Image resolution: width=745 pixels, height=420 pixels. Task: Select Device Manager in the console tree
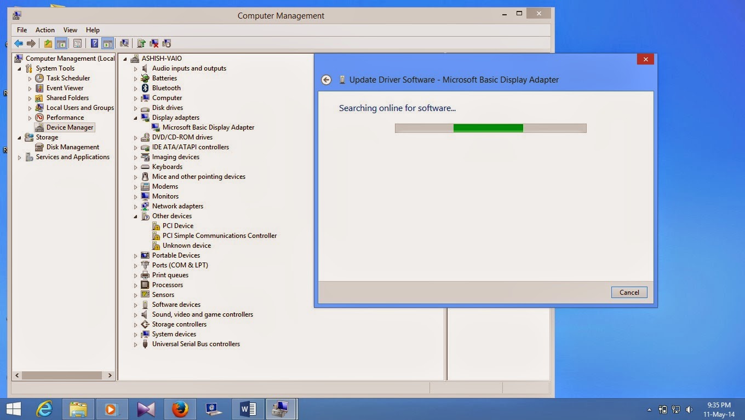[x=70, y=127]
